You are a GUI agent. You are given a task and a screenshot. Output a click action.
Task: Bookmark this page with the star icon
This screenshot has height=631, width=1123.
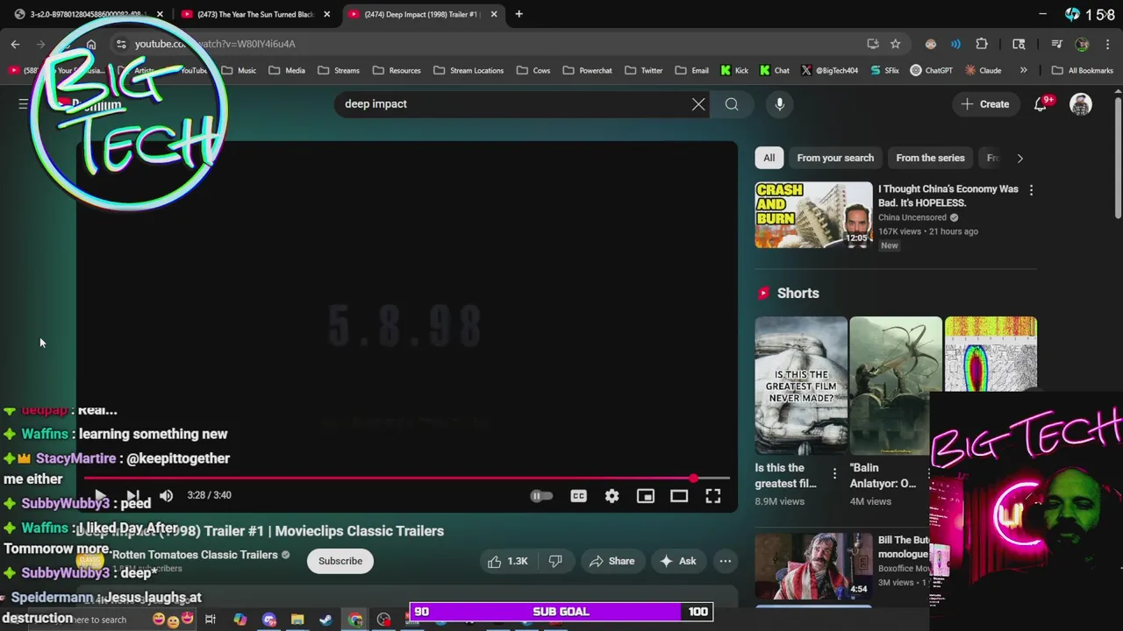(x=895, y=44)
